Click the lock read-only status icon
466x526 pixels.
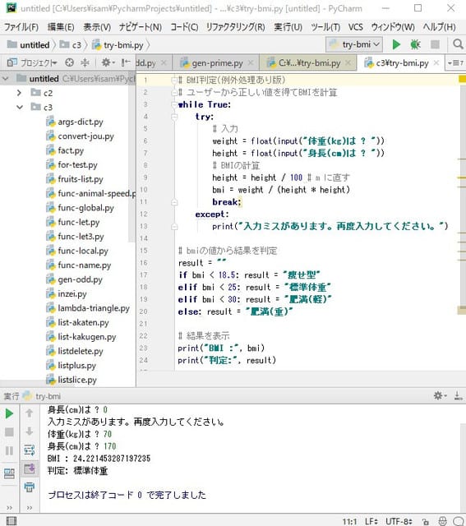click(426, 522)
